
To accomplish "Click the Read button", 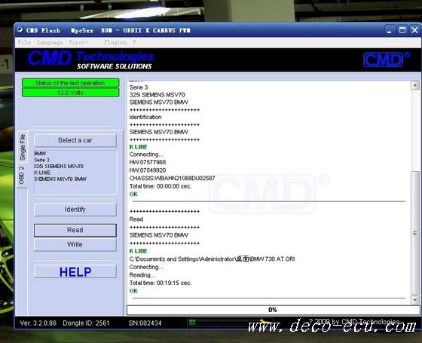I will (x=75, y=230).
